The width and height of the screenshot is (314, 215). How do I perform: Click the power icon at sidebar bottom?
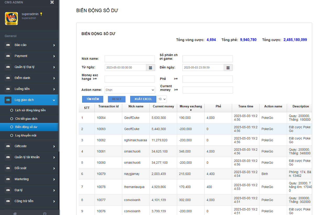click(x=45, y=213)
